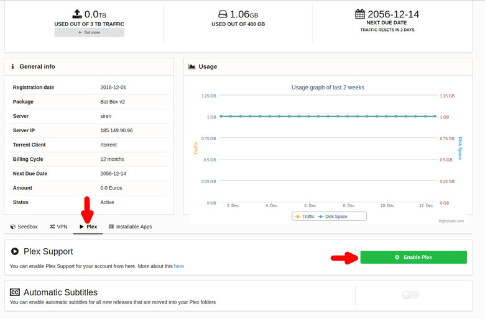
Task: Click the last data point on usage graph
Action: coord(435,117)
